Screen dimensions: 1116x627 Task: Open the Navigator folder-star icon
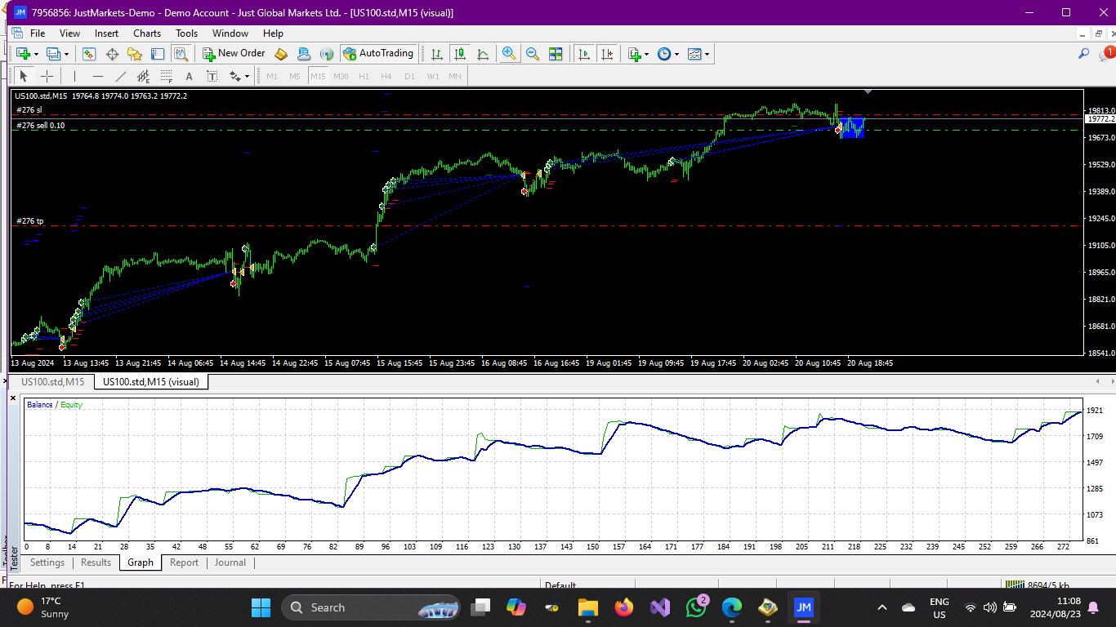(135, 54)
